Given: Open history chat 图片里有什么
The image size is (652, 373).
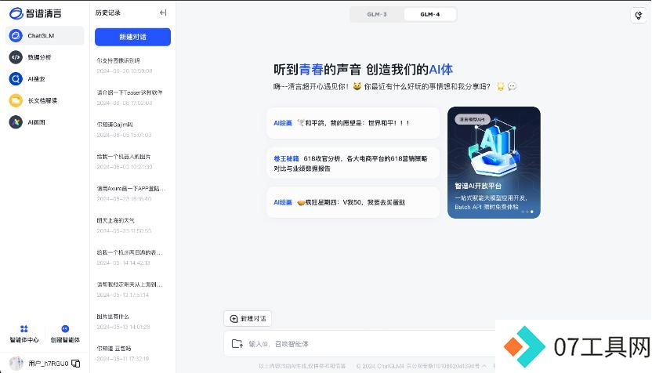Looking at the screenshot, I should tap(132, 321).
